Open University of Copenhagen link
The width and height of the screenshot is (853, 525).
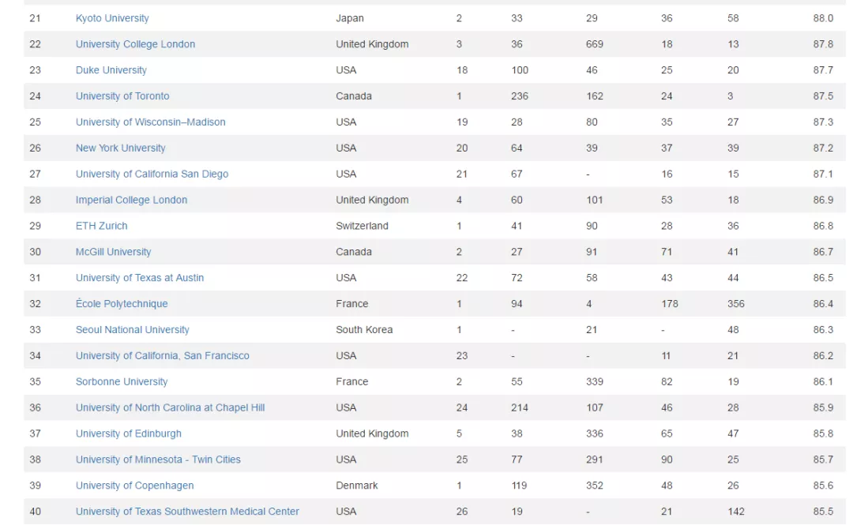point(134,486)
